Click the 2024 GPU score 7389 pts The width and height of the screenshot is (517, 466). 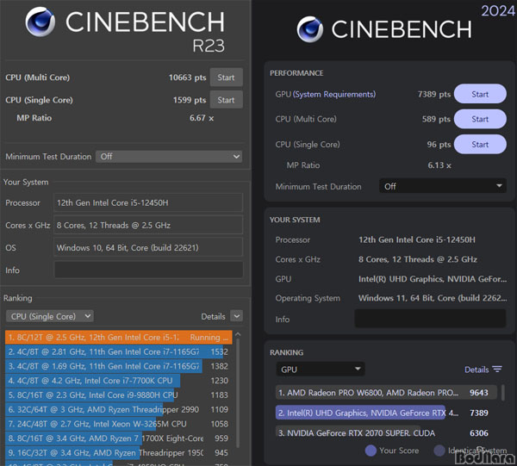(434, 94)
